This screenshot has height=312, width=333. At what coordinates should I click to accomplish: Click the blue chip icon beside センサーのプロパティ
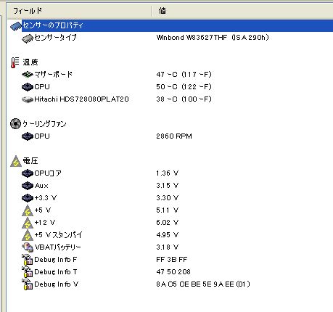click(16, 26)
